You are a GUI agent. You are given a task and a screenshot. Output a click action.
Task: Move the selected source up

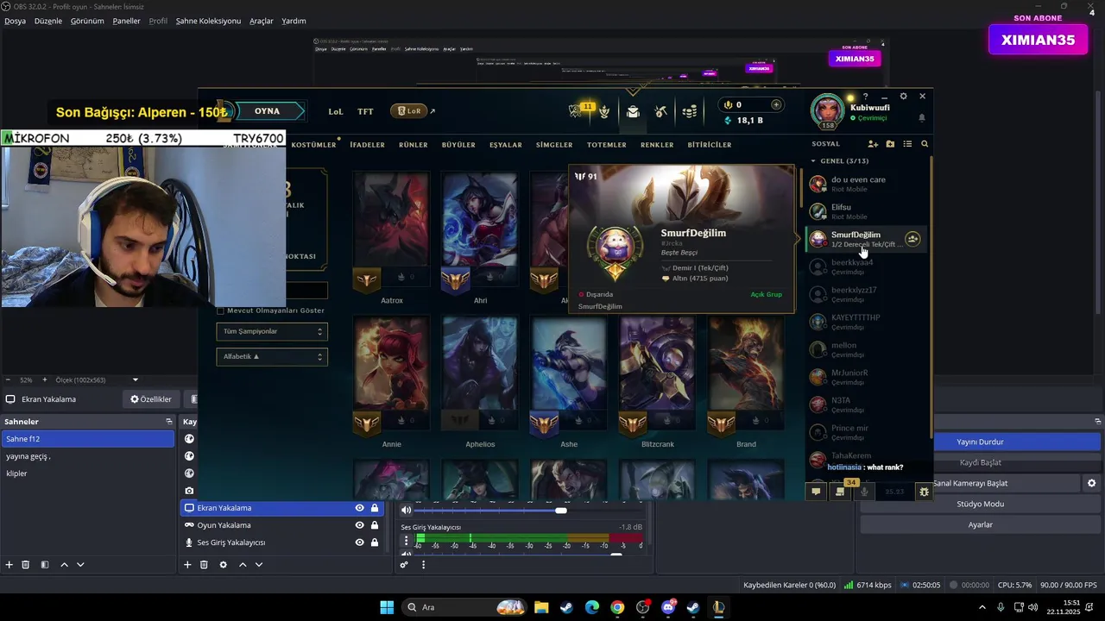click(x=243, y=565)
